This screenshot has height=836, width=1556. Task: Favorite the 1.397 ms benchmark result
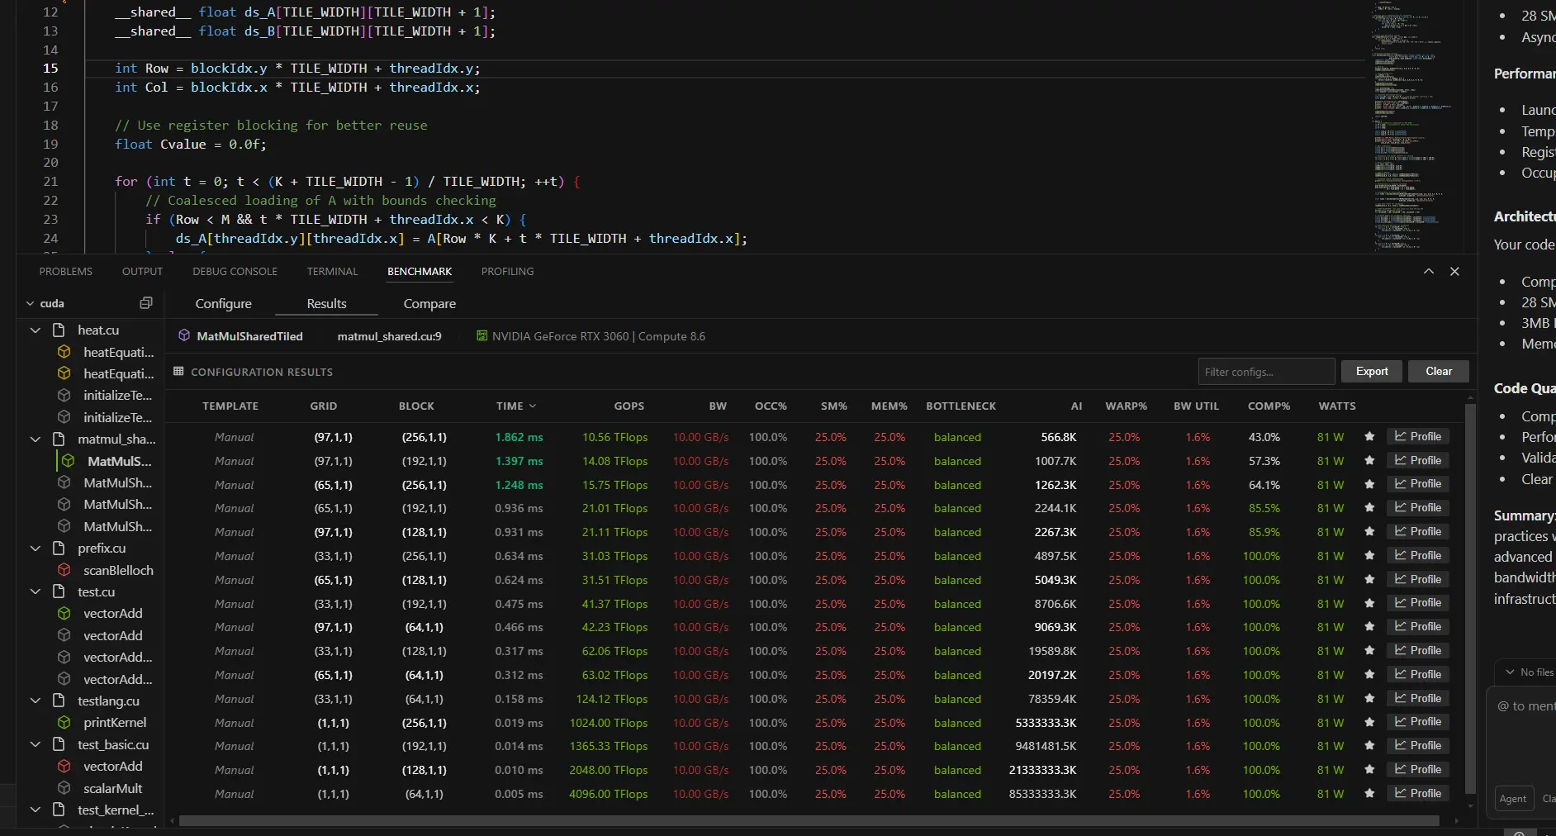coord(1369,461)
